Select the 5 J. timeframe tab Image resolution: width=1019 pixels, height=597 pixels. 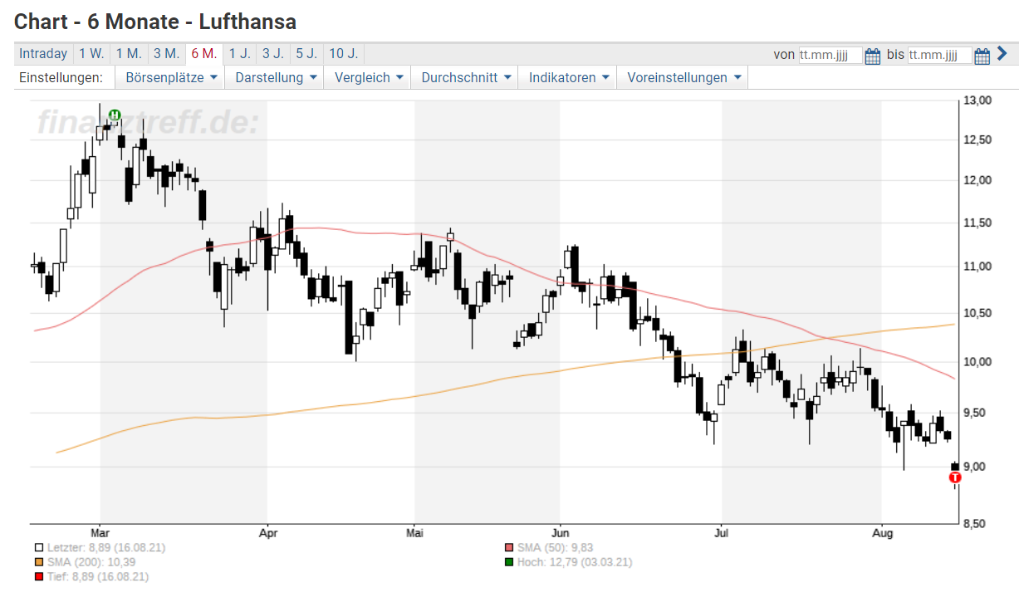pos(306,54)
